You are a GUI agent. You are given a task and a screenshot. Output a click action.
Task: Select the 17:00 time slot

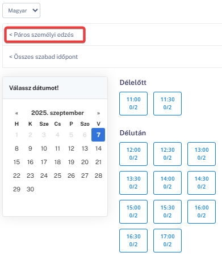[167, 241]
